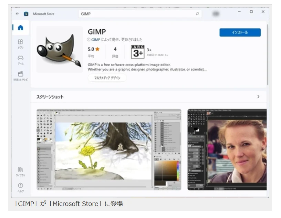
Task: Click the search field containing GIMP
Action: [x=138, y=14]
